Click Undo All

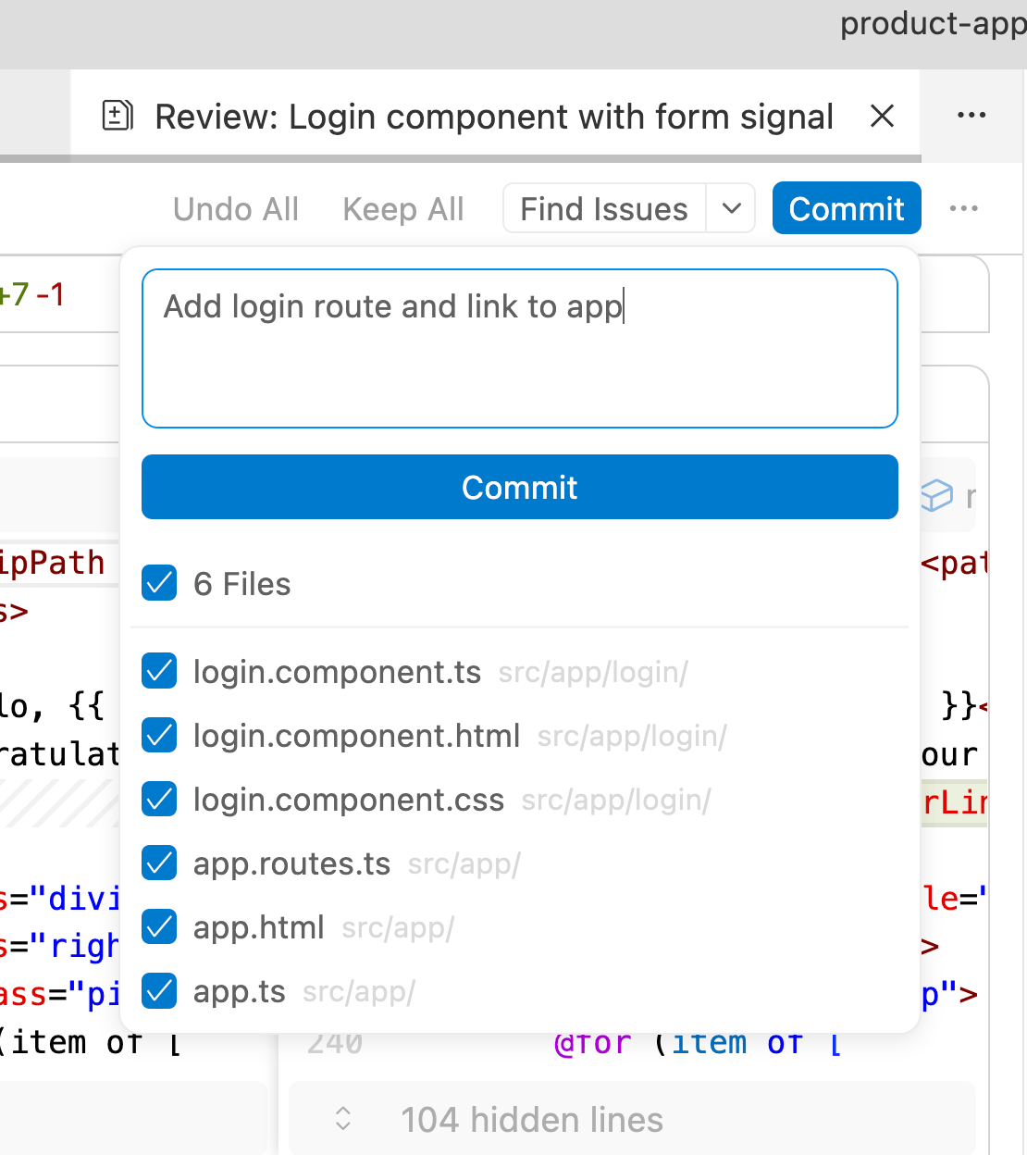coord(235,208)
